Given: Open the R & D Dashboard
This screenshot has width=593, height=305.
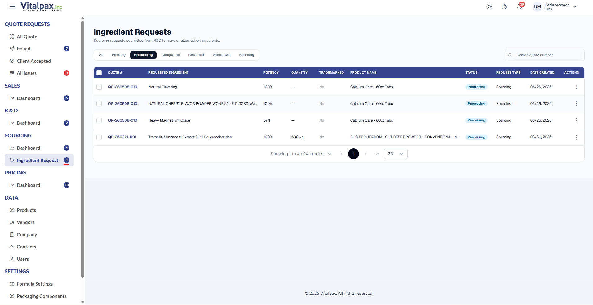Looking at the screenshot, I should (39, 123).
